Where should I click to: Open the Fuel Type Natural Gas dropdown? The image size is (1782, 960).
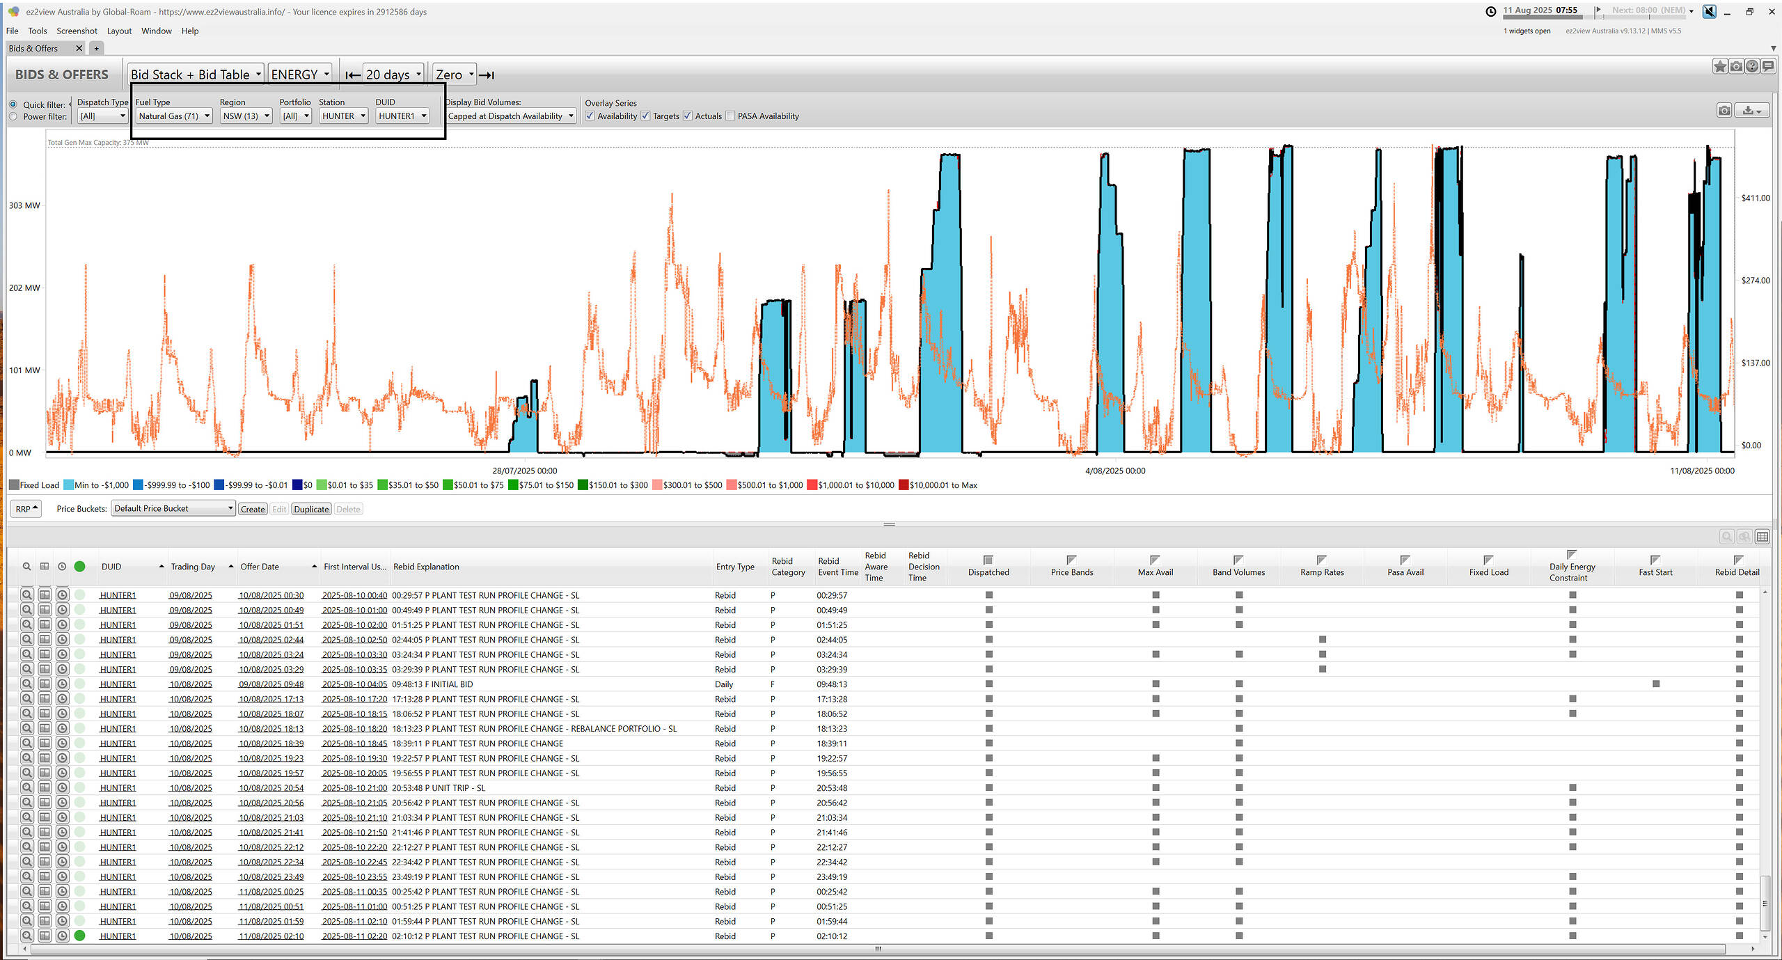pos(174,116)
